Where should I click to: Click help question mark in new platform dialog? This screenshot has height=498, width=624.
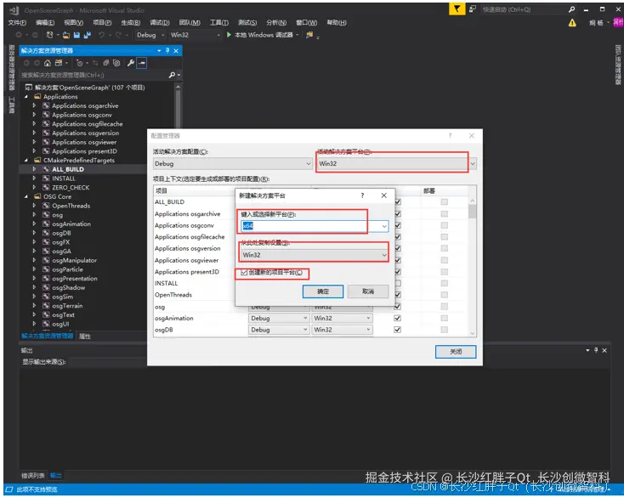tap(362, 195)
